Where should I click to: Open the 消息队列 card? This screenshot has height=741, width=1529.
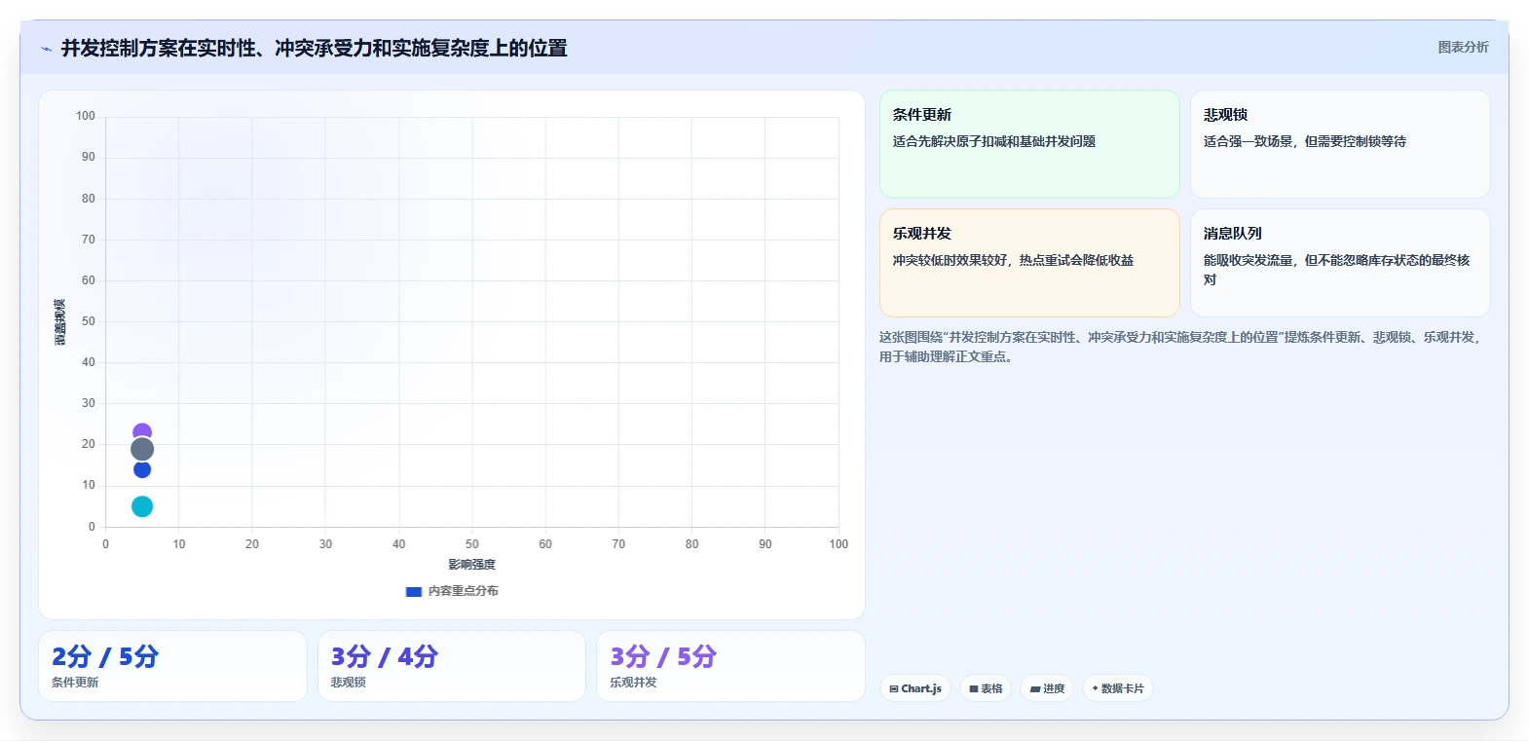click(x=1340, y=263)
